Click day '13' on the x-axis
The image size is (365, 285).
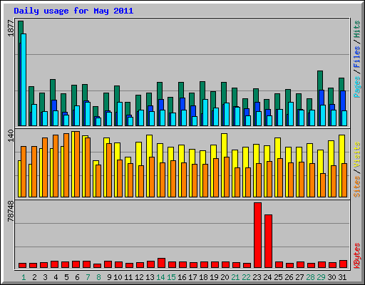(x=150, y=277)
